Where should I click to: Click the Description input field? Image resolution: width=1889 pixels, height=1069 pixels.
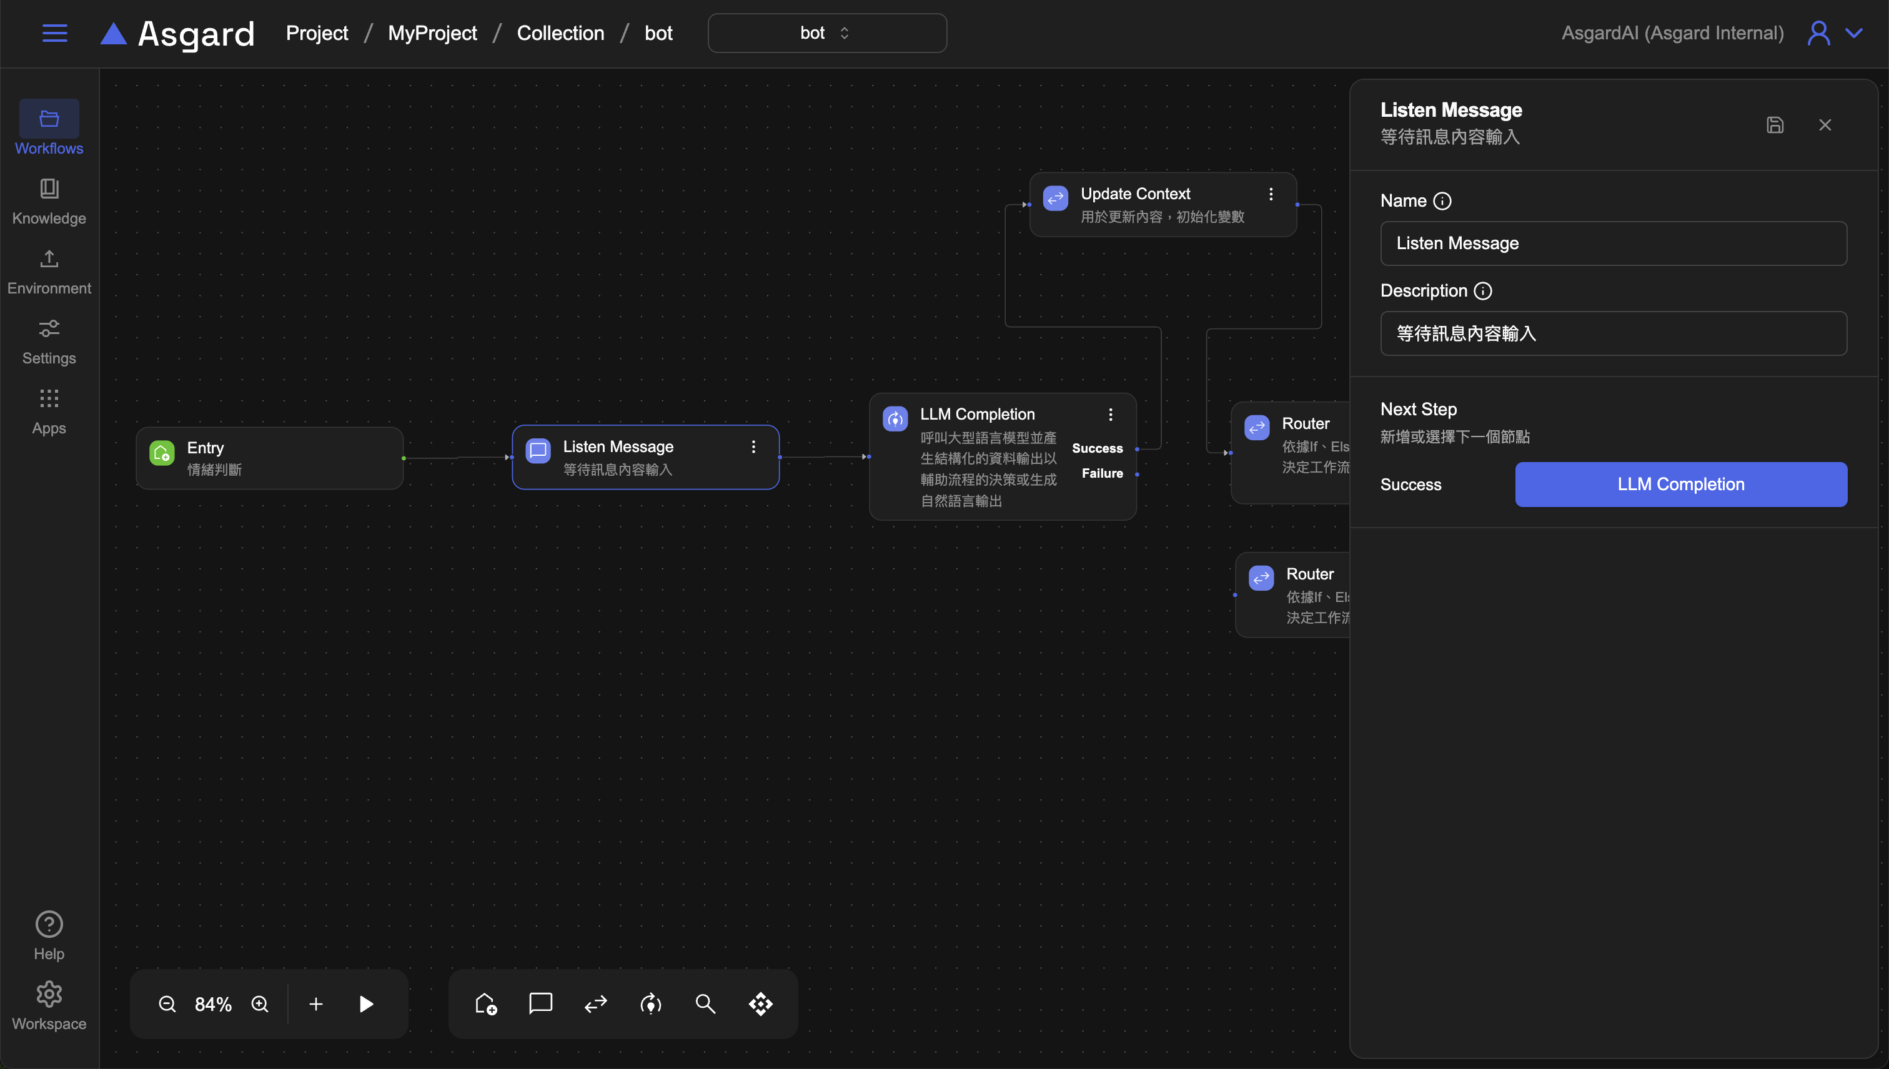coord(1613,333)
